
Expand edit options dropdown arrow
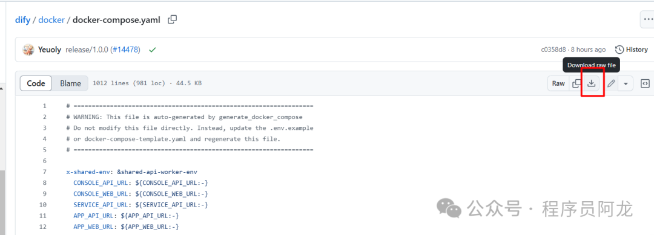click(x=626, y=83)
